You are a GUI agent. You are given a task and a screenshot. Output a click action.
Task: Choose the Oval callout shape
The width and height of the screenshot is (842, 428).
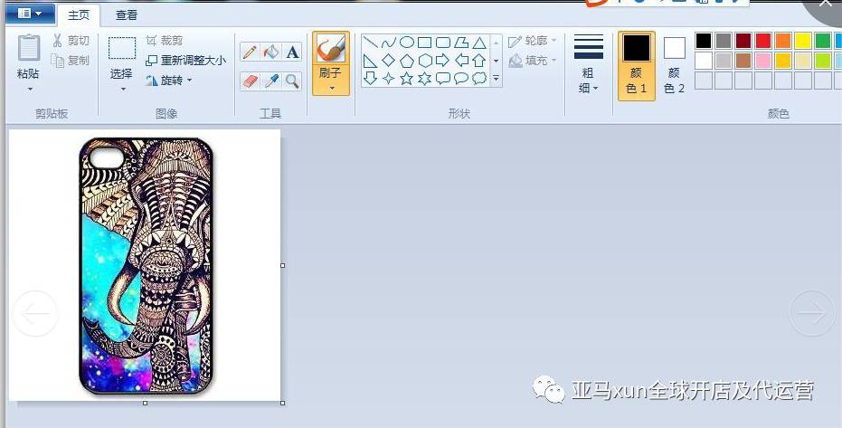(x=460, y=79)
